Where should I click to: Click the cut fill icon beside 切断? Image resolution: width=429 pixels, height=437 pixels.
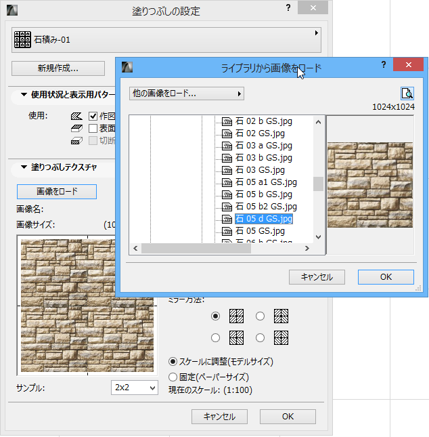[76, 141]
